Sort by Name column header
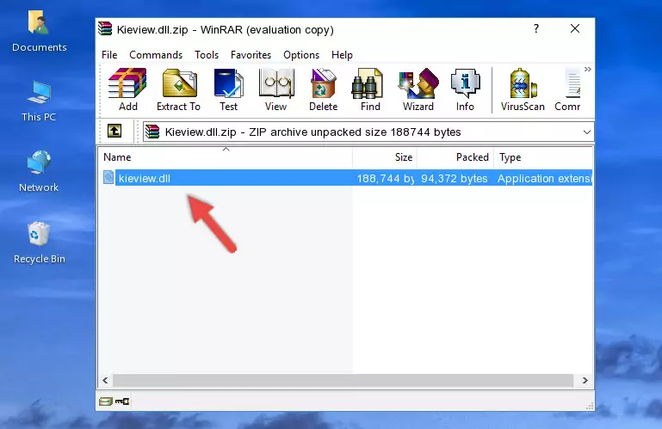 click(x=226, y=157)
